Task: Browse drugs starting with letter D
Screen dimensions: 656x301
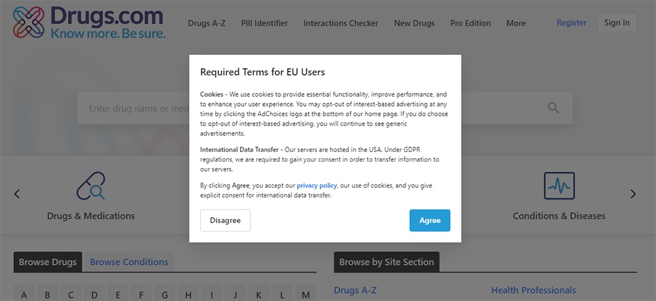Action: 94,294
